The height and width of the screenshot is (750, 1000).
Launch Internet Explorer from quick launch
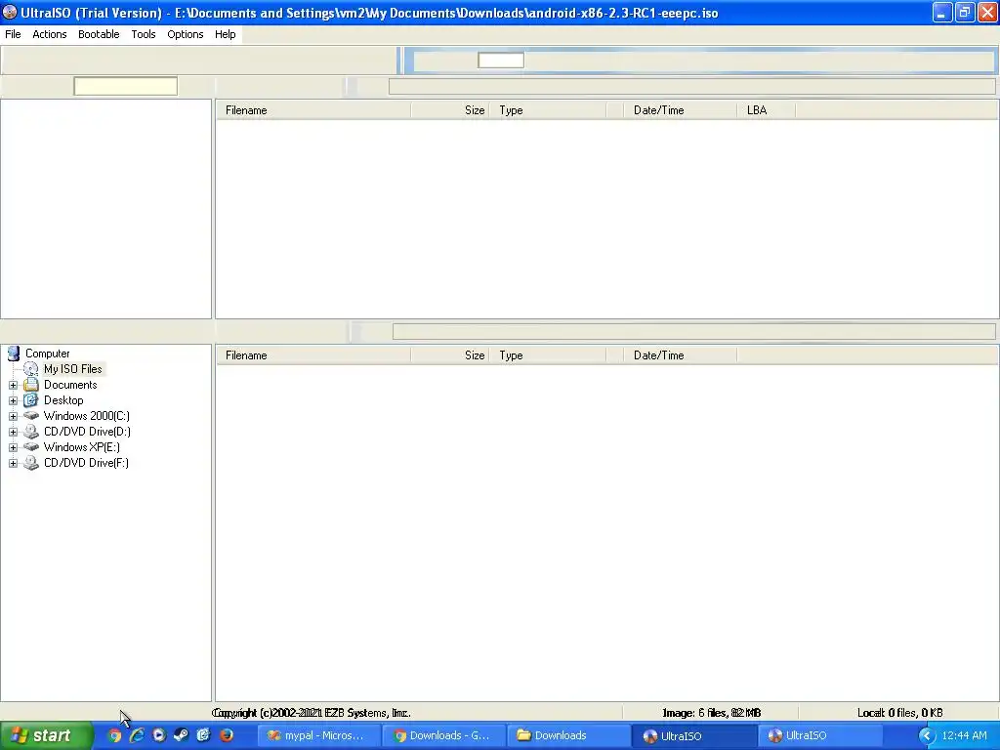[137, 735]
